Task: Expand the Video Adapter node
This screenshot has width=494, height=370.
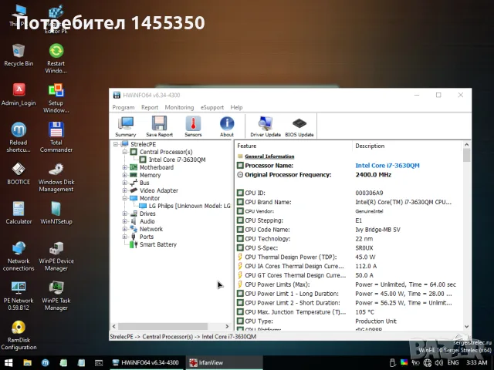Action: tap(125, 190)
